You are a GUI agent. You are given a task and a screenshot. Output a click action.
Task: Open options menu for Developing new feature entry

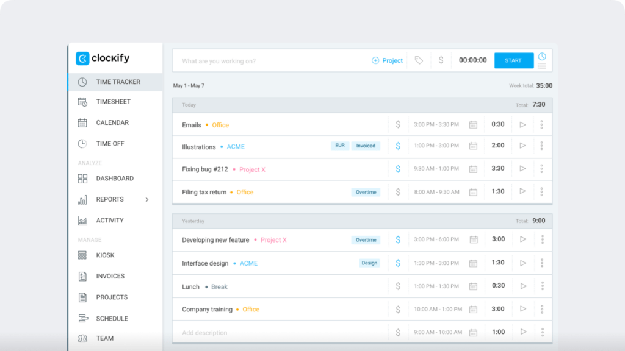[542, 239]
